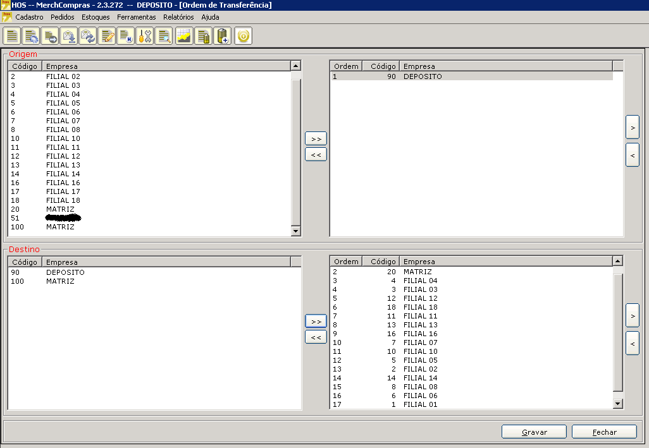Click the yellow power button icon
Screen dimensions: 649x448
point(243,36)
